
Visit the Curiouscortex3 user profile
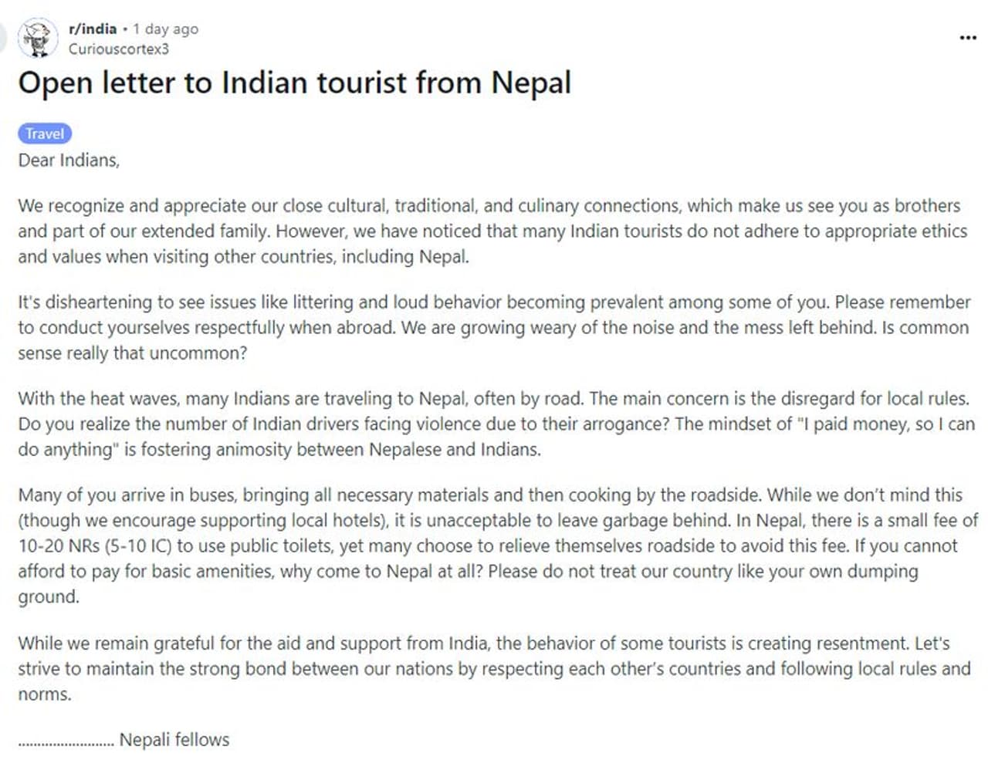118,49
